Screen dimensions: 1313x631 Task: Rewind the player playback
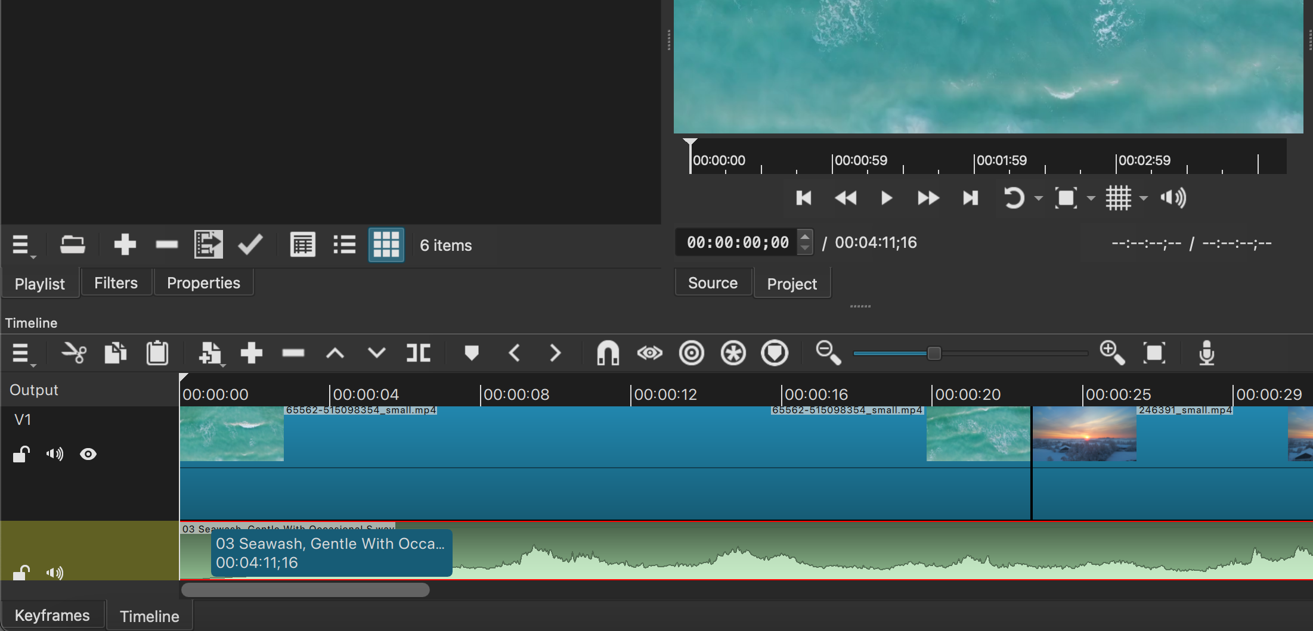click(x=846, y=198)
